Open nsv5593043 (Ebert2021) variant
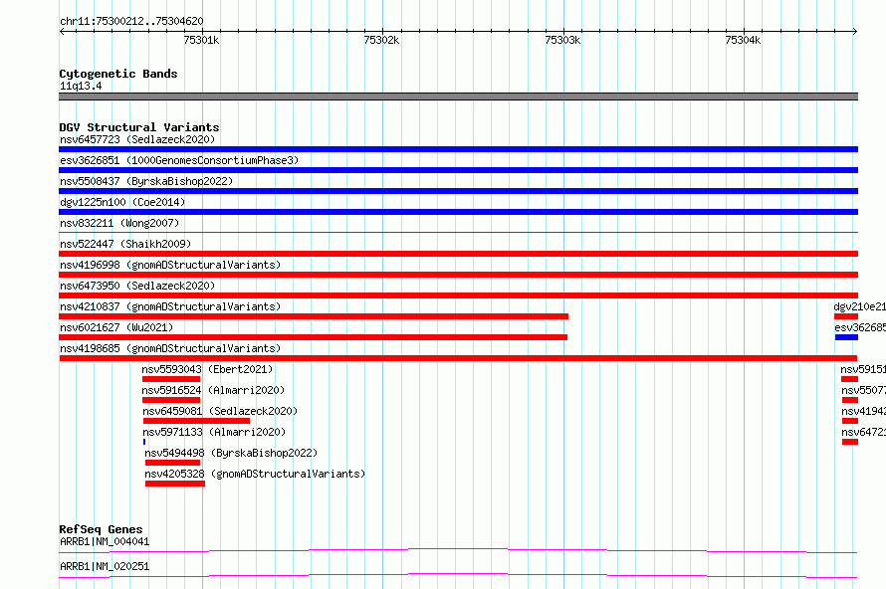This screenshot has width=886, height=589. point(207,369)
